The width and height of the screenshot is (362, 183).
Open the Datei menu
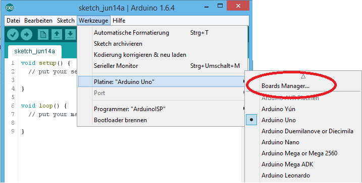click(x=13, y=21)
